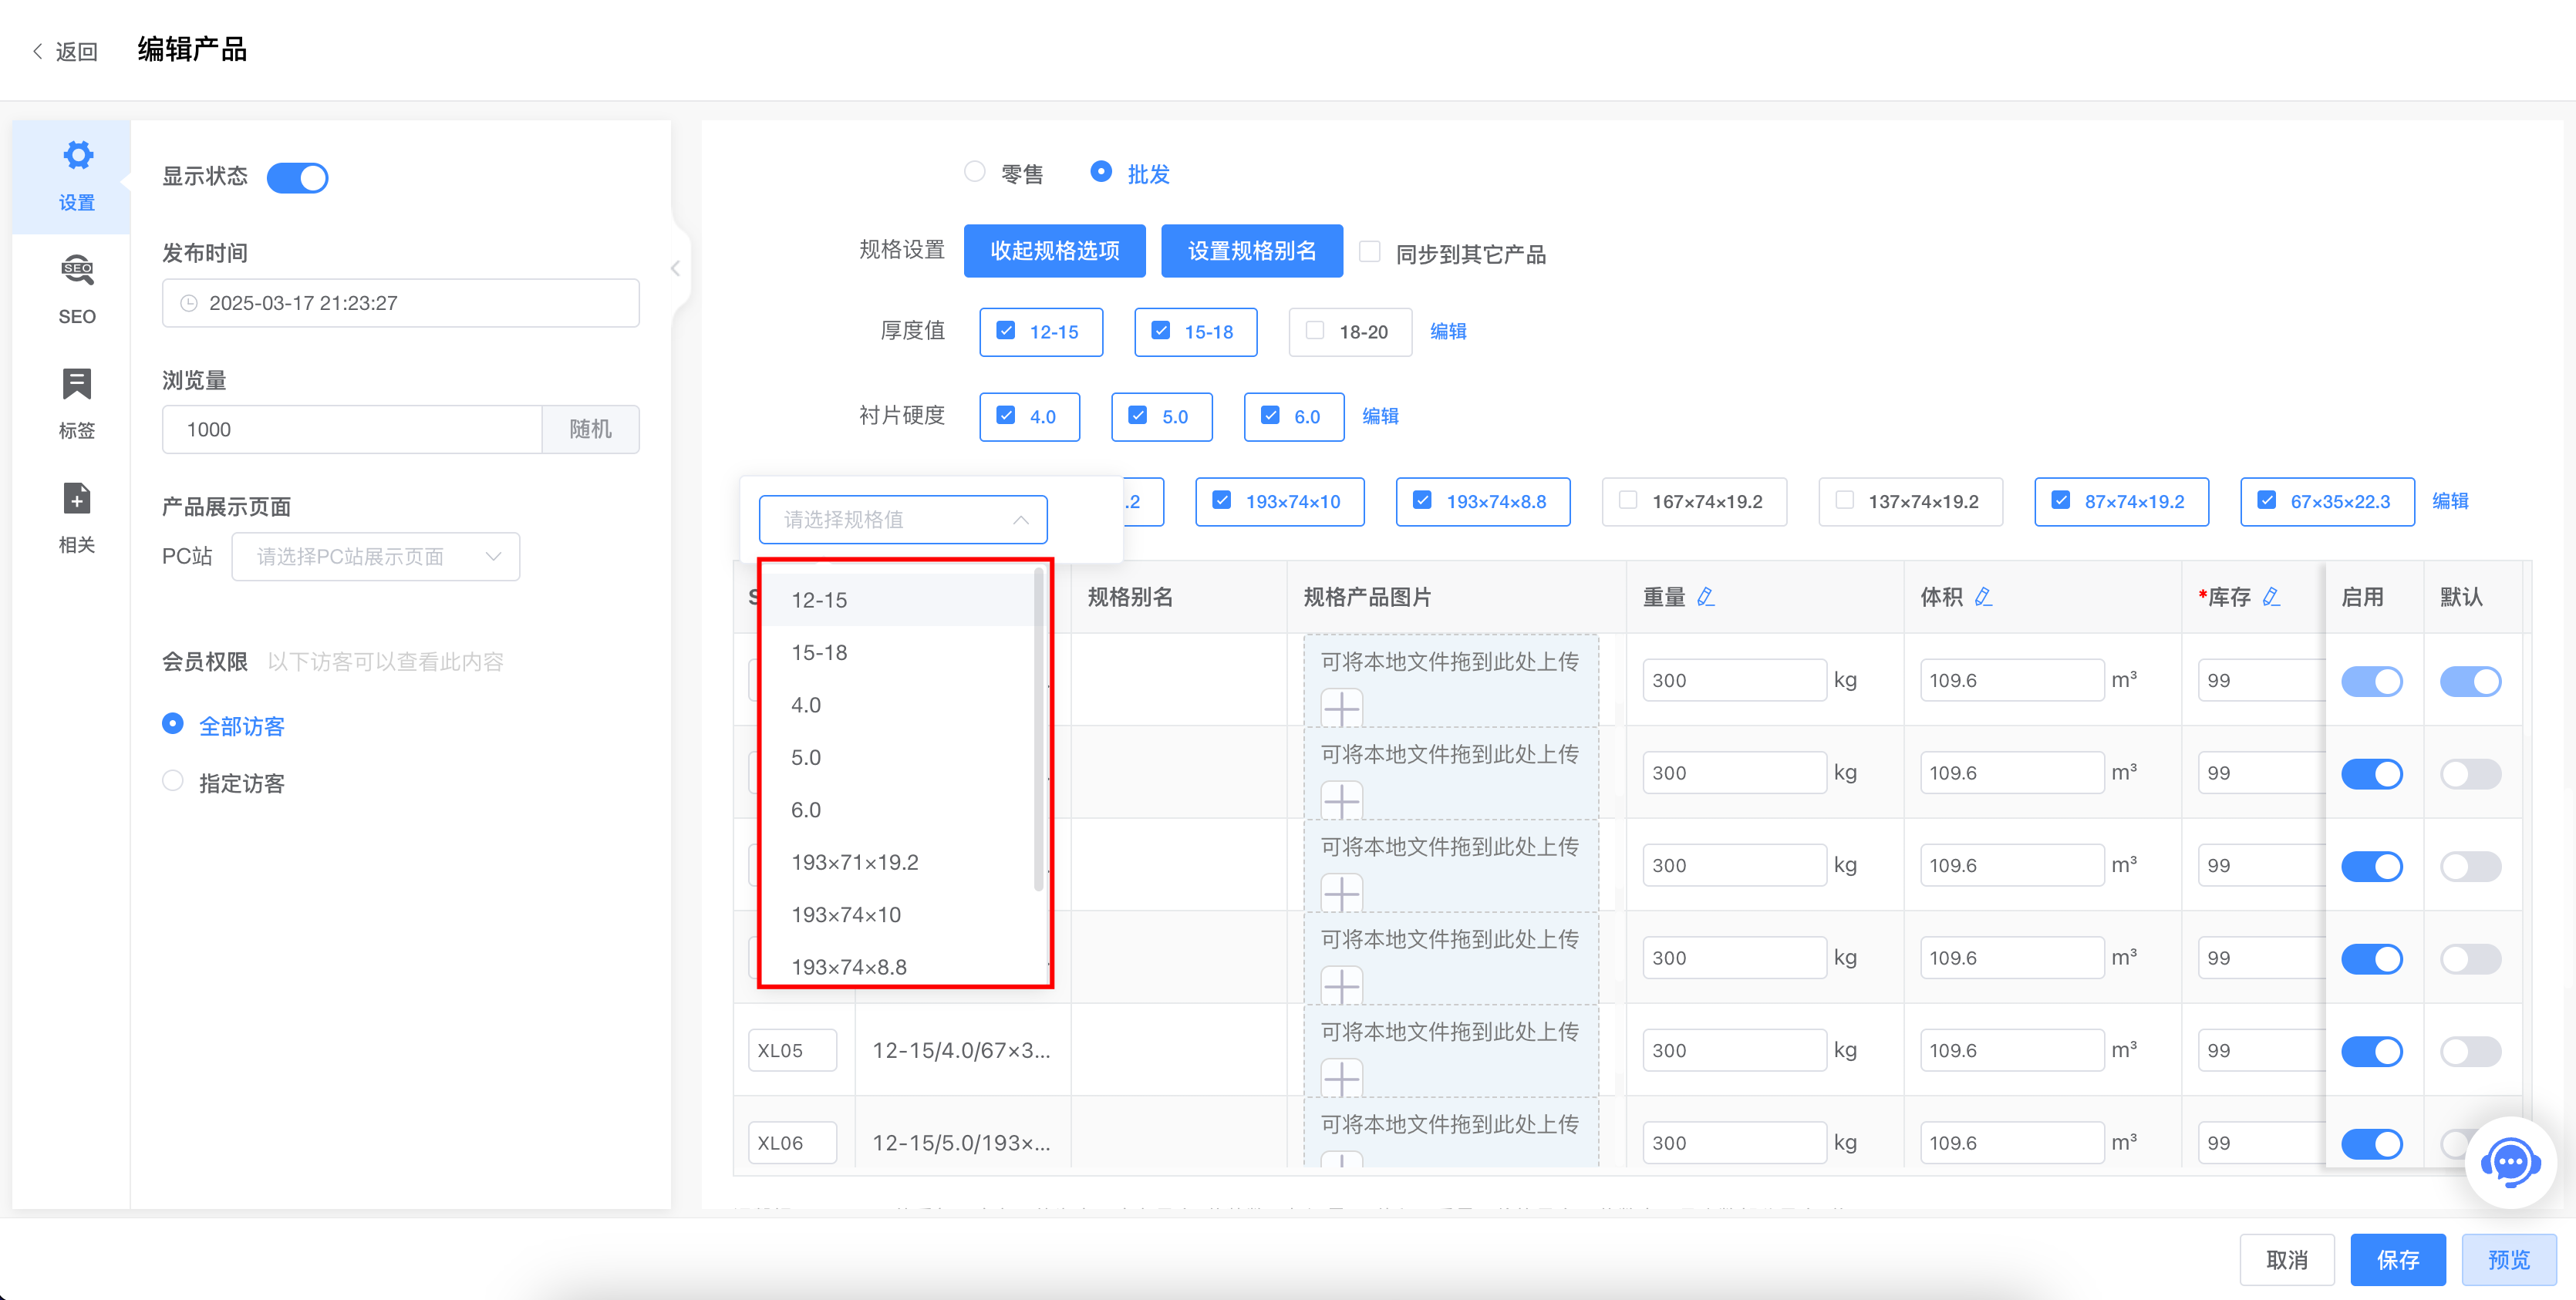Open the 标签 bookmark icon
2576x1300 pixels.
(x=77, y=383)
